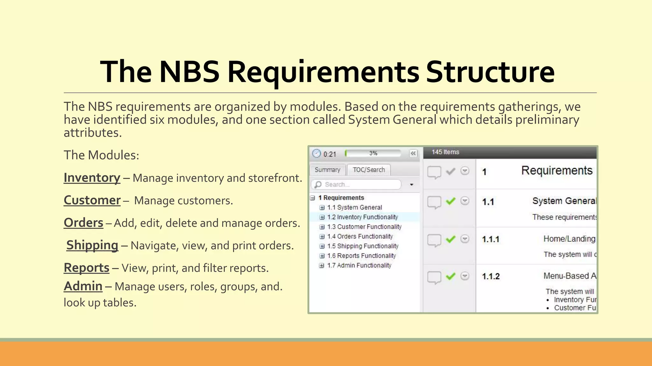652x366 pixels.
Task: Toggle green checkmark for item 1.1.2
Action: [450, 276]
